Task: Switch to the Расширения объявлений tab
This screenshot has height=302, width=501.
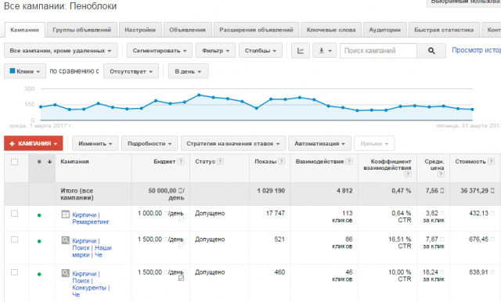Action: click(256, 30)
